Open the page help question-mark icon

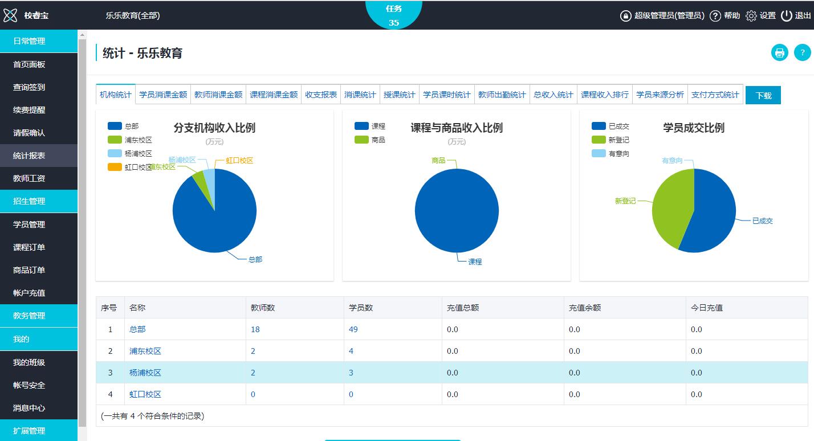[x=802, y=53]
